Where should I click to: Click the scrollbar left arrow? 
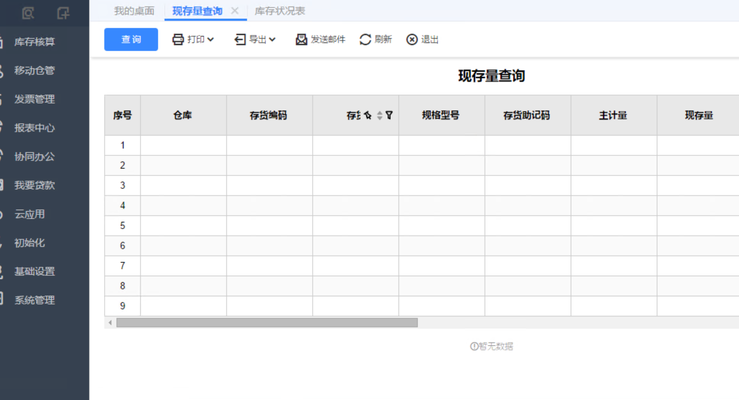[x=110, y=322]
